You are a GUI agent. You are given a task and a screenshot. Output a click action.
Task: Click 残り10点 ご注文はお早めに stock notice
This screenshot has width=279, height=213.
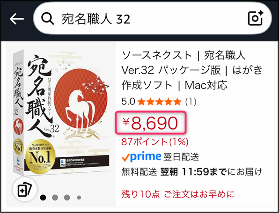point(178,194)
